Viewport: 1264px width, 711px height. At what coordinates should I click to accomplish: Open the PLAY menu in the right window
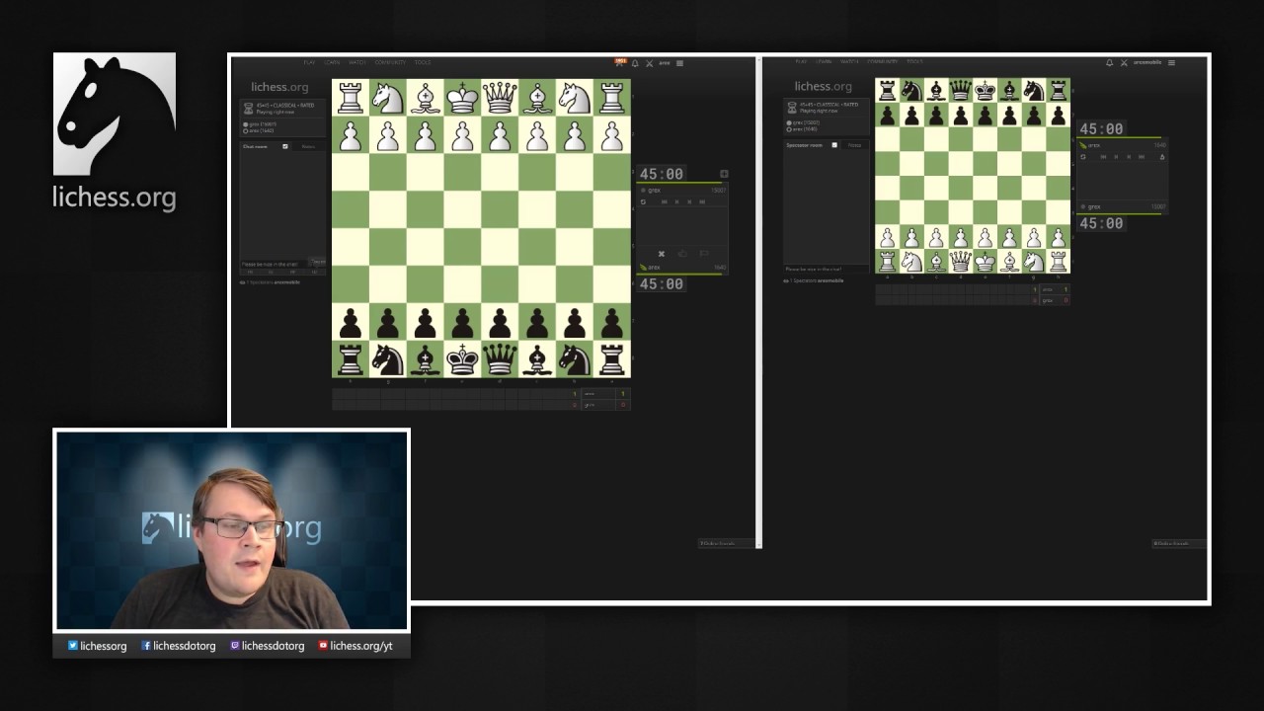(x=801, y=61)
